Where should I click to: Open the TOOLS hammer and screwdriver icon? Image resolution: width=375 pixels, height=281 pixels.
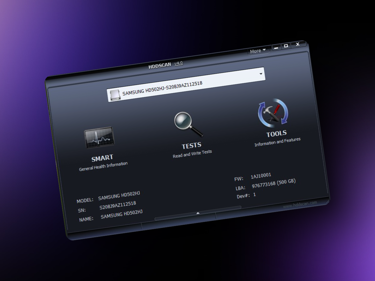click(273, 113)
